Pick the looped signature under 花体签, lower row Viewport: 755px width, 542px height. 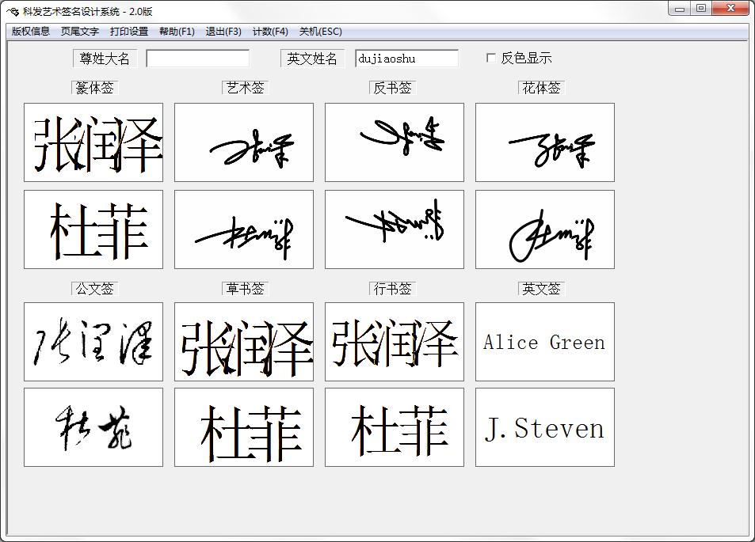click(545, 229)
